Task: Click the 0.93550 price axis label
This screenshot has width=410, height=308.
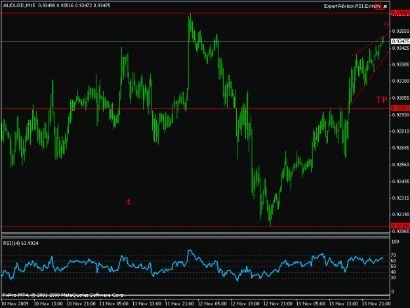Action: [401, 31]
